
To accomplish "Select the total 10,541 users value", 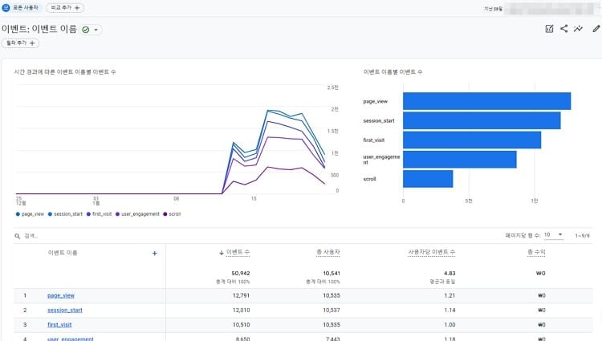I will click(x=332, y=273).
